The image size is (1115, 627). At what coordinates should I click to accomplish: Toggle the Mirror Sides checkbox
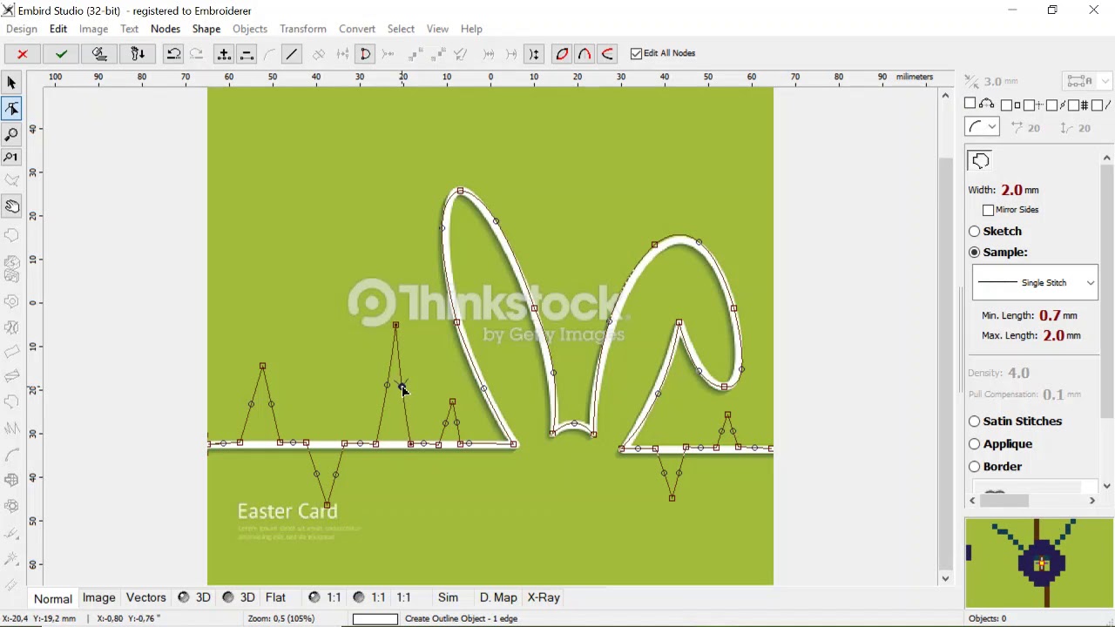coord(988,210)
